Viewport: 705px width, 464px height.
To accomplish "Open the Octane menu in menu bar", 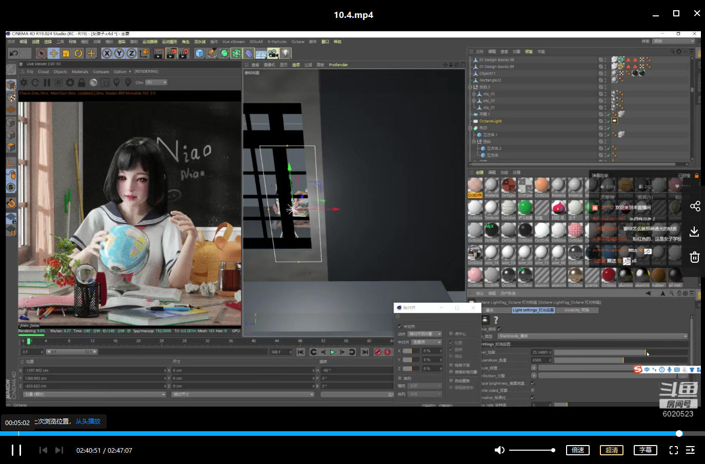I will [297, 42].
